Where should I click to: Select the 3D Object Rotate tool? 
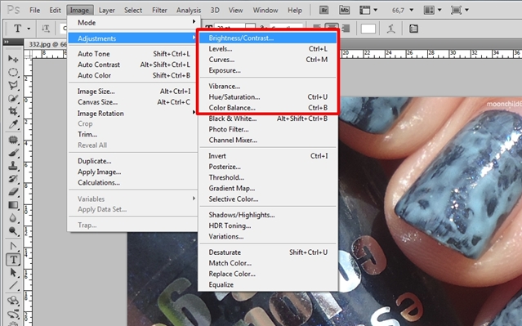tap(13, 301)
